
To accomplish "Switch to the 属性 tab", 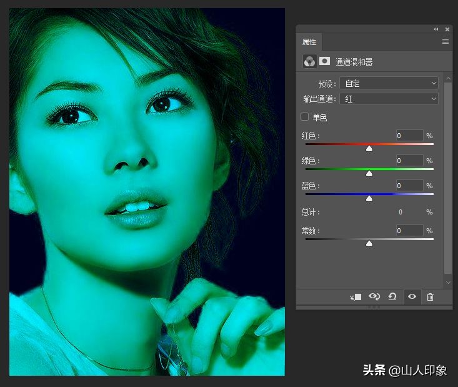I will 309,42.
